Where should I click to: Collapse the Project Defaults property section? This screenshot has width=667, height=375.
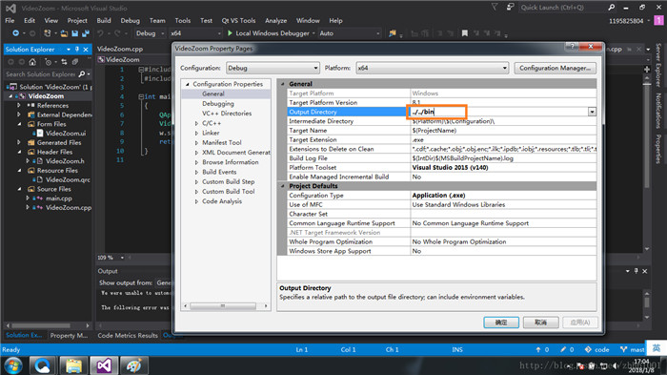pos(282,186)
